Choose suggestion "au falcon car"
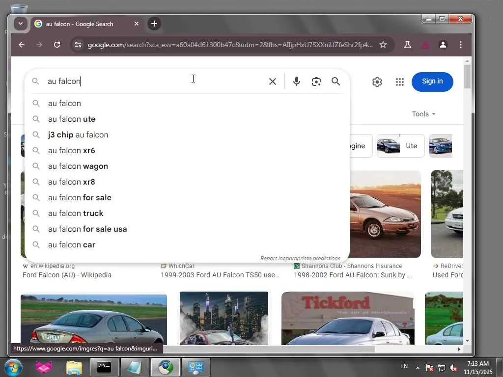 point(187,245)
